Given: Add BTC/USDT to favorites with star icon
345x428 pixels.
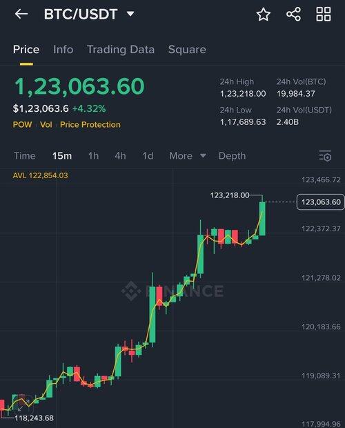Looking at the screenshot, I should click(264, 14).
